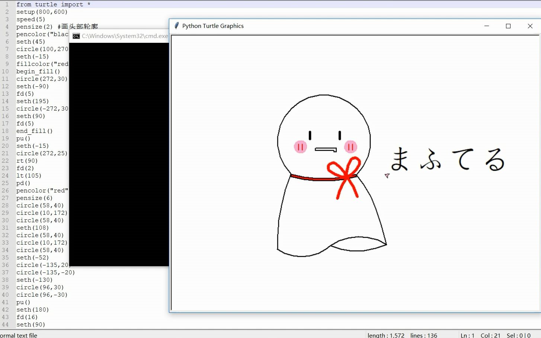This screenshot has height=338, width=541.
Task: Click the cmd.exe title bar path text
Action: tap(125, 36)
